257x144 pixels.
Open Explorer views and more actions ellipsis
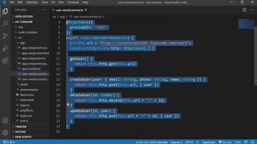click(x=43, y=10)
